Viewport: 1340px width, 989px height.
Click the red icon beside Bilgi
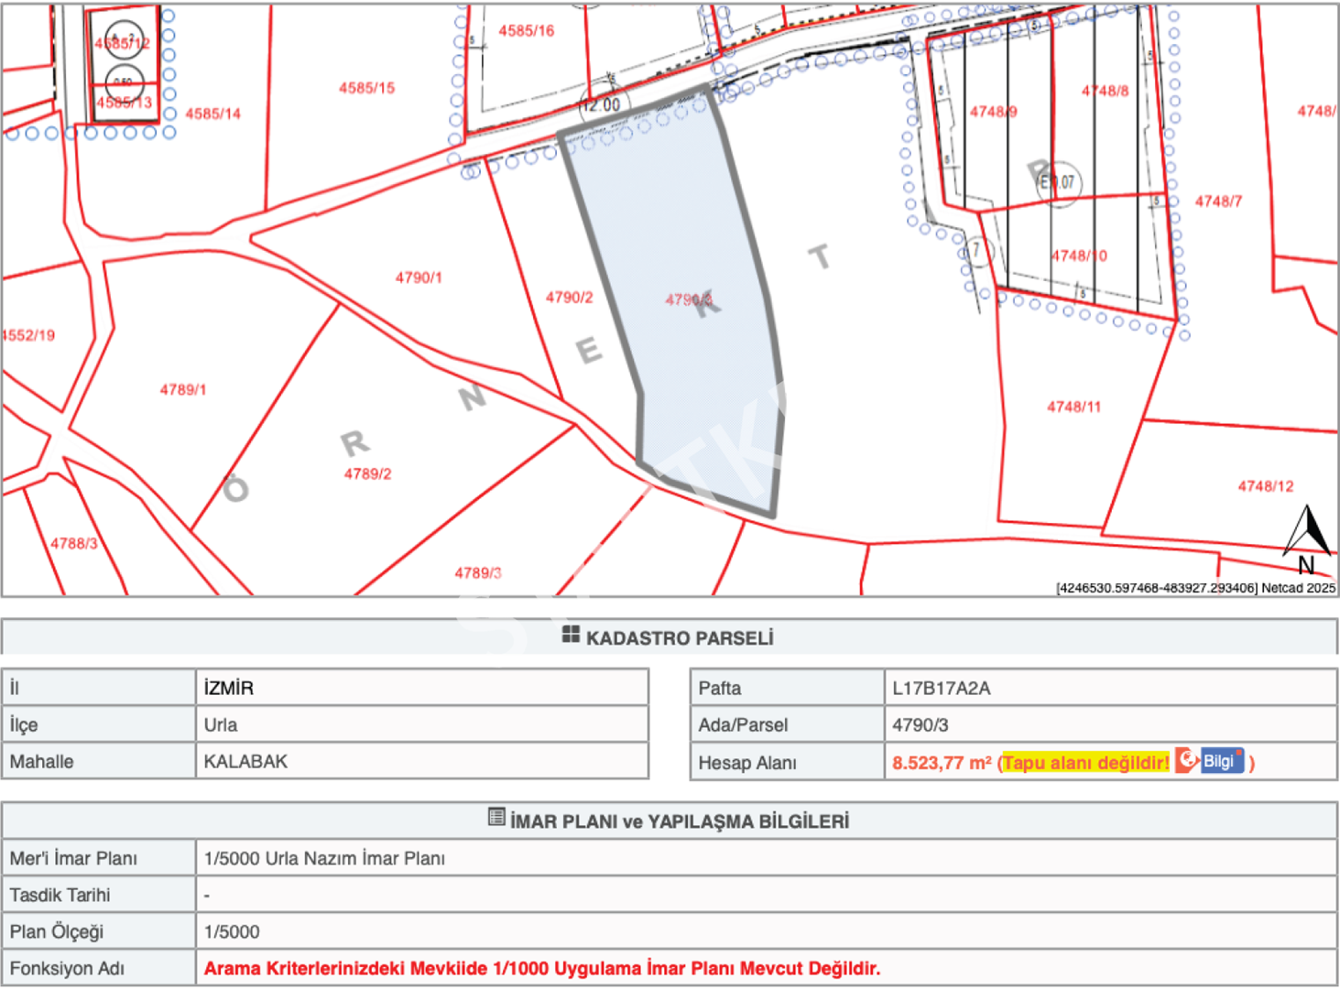[1187, 760]
